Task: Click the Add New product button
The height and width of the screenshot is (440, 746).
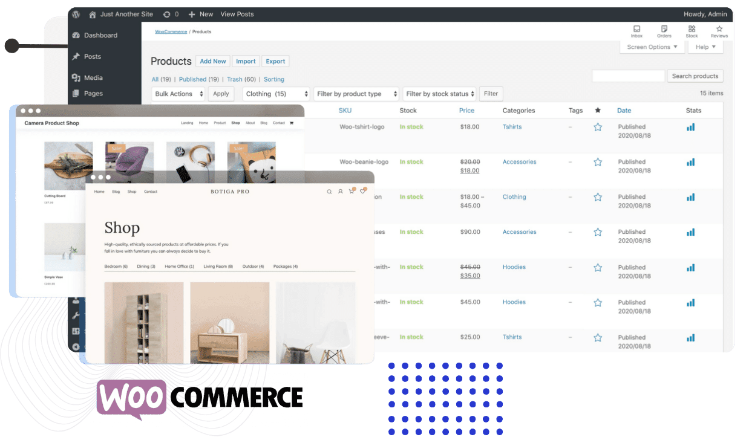Action: click(213, 61)
